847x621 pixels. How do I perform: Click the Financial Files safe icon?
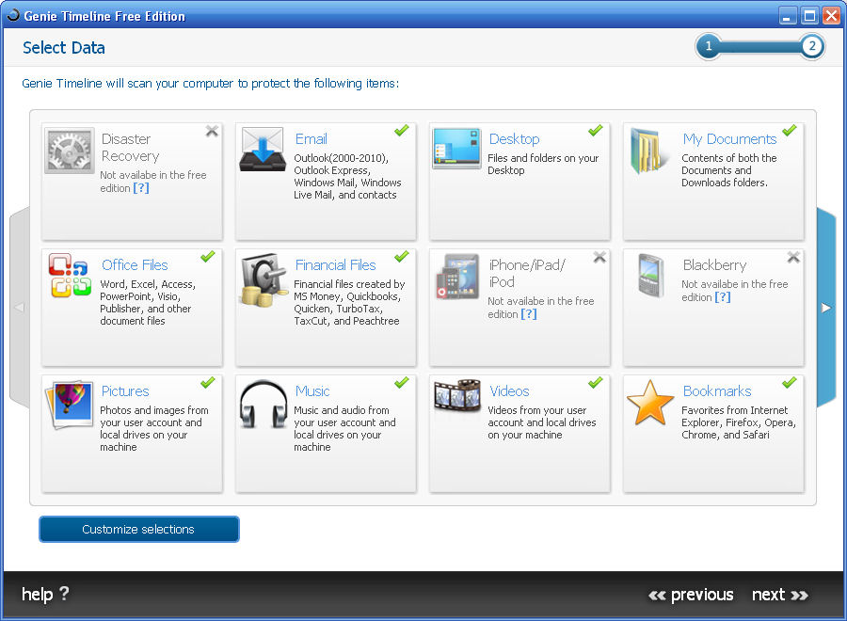pos(264,280)
